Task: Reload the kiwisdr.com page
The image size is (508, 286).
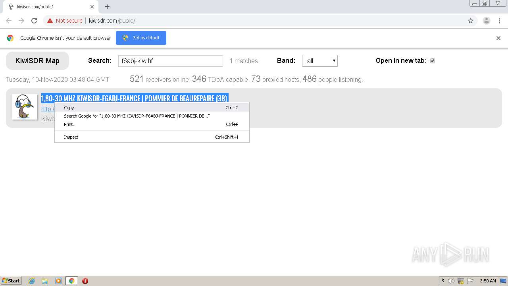Action: coord(34,21)
